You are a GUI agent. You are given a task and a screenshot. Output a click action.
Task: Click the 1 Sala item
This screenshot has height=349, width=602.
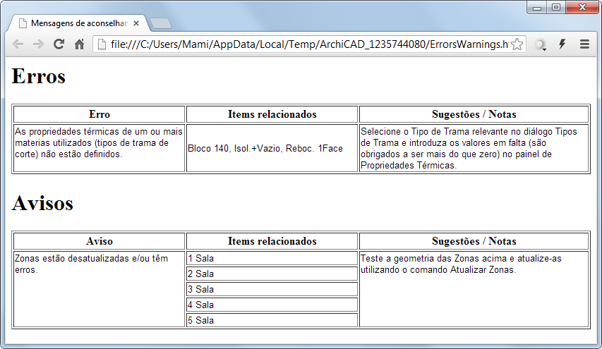[x=272, y=258]
